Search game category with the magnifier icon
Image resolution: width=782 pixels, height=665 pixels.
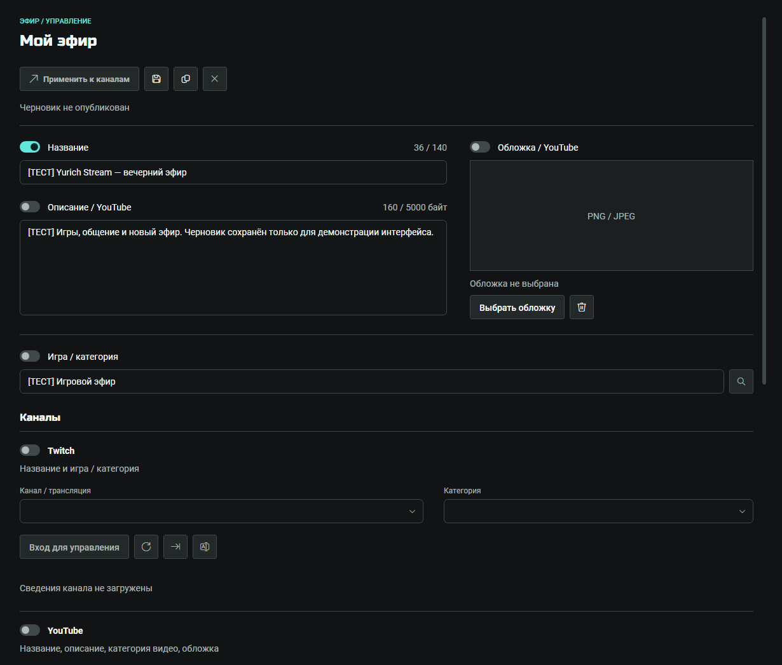[741, 381]
